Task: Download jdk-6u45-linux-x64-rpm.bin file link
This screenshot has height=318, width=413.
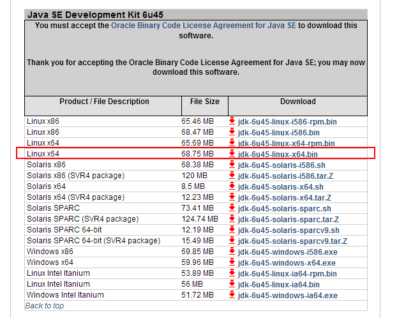Action: tap(287, 143)
